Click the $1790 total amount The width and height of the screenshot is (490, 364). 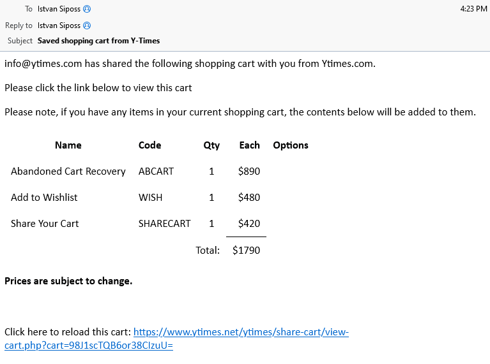pyautogui.click(x=246, y=251)
